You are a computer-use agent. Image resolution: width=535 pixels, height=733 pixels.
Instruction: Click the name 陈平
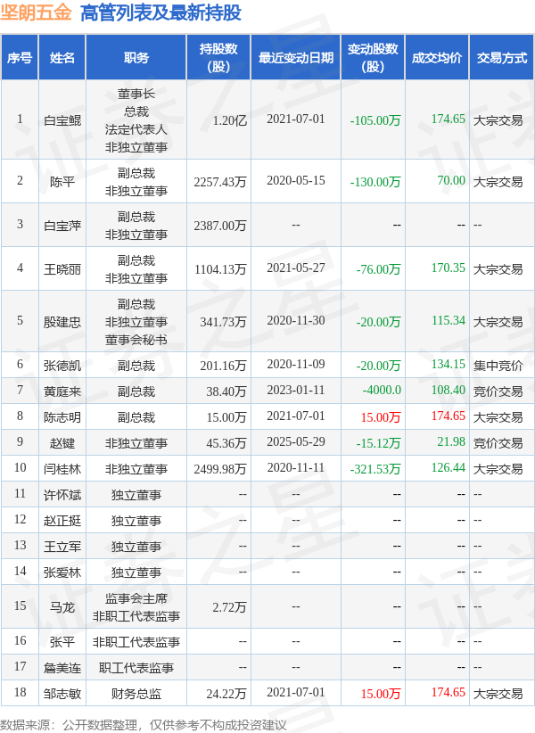coord(62,182)
